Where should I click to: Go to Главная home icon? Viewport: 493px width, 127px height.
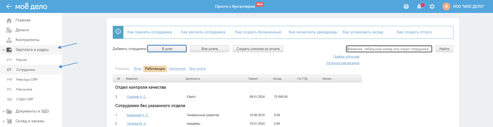coord(9,20)
